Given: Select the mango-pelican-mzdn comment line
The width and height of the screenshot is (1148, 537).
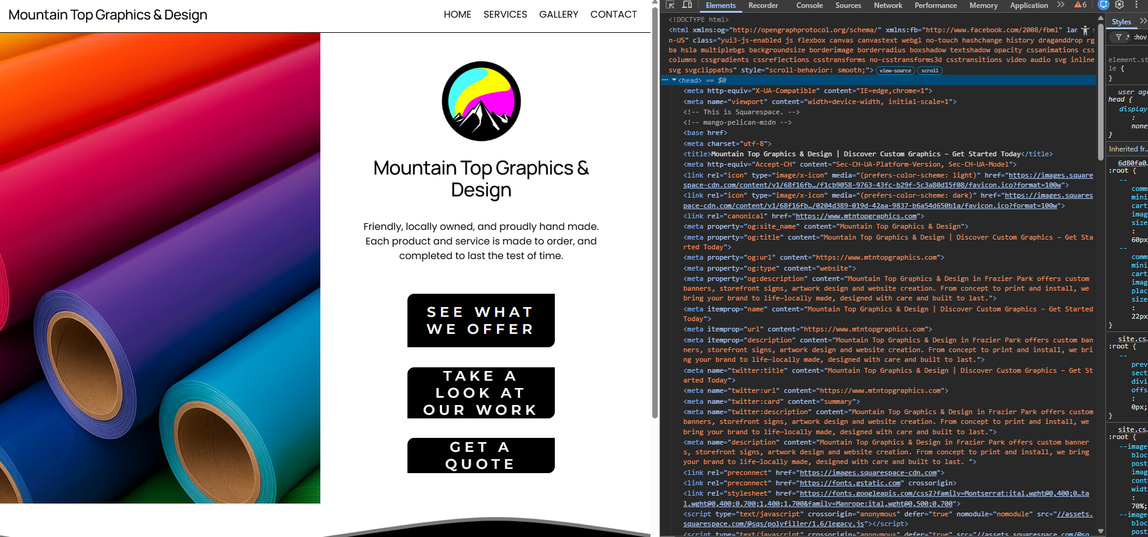Looking at the screenshot, I should point(737,122).
